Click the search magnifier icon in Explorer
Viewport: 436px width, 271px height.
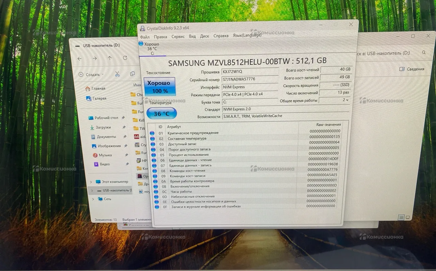coord(424,53)
